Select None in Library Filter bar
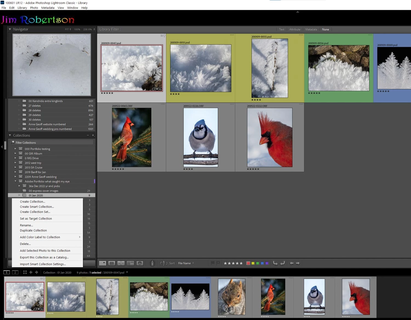411x320 pixels. pos(326,30)
